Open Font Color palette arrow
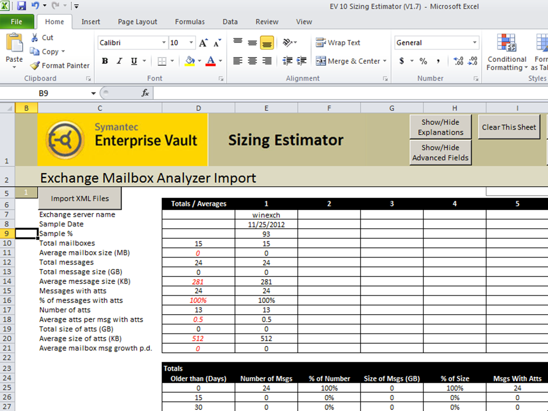Image resolution: width=548 pixels, height=411 pixels. click(x=220, y=61)
